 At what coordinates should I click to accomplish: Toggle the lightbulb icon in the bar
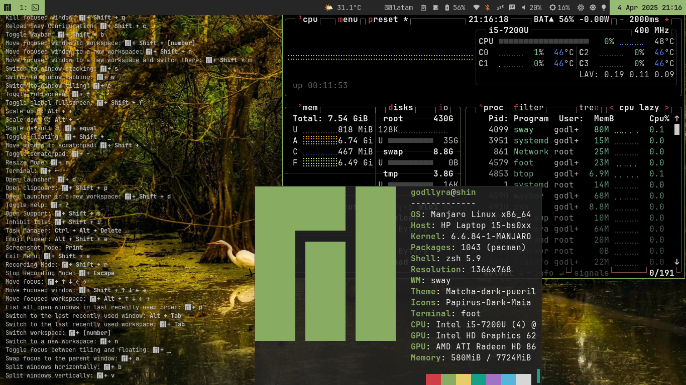coord(603,8)
